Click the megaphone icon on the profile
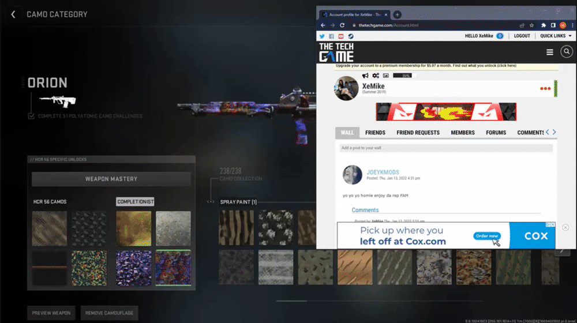577x323 pixels. coord(365,76)
